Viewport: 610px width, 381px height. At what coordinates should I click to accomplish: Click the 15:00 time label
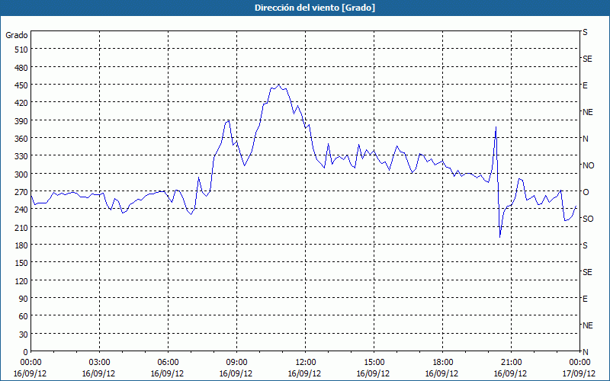point(374,363)
